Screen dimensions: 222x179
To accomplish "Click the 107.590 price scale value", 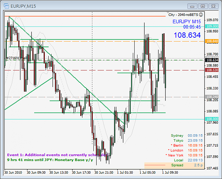I will coord(212,157).
